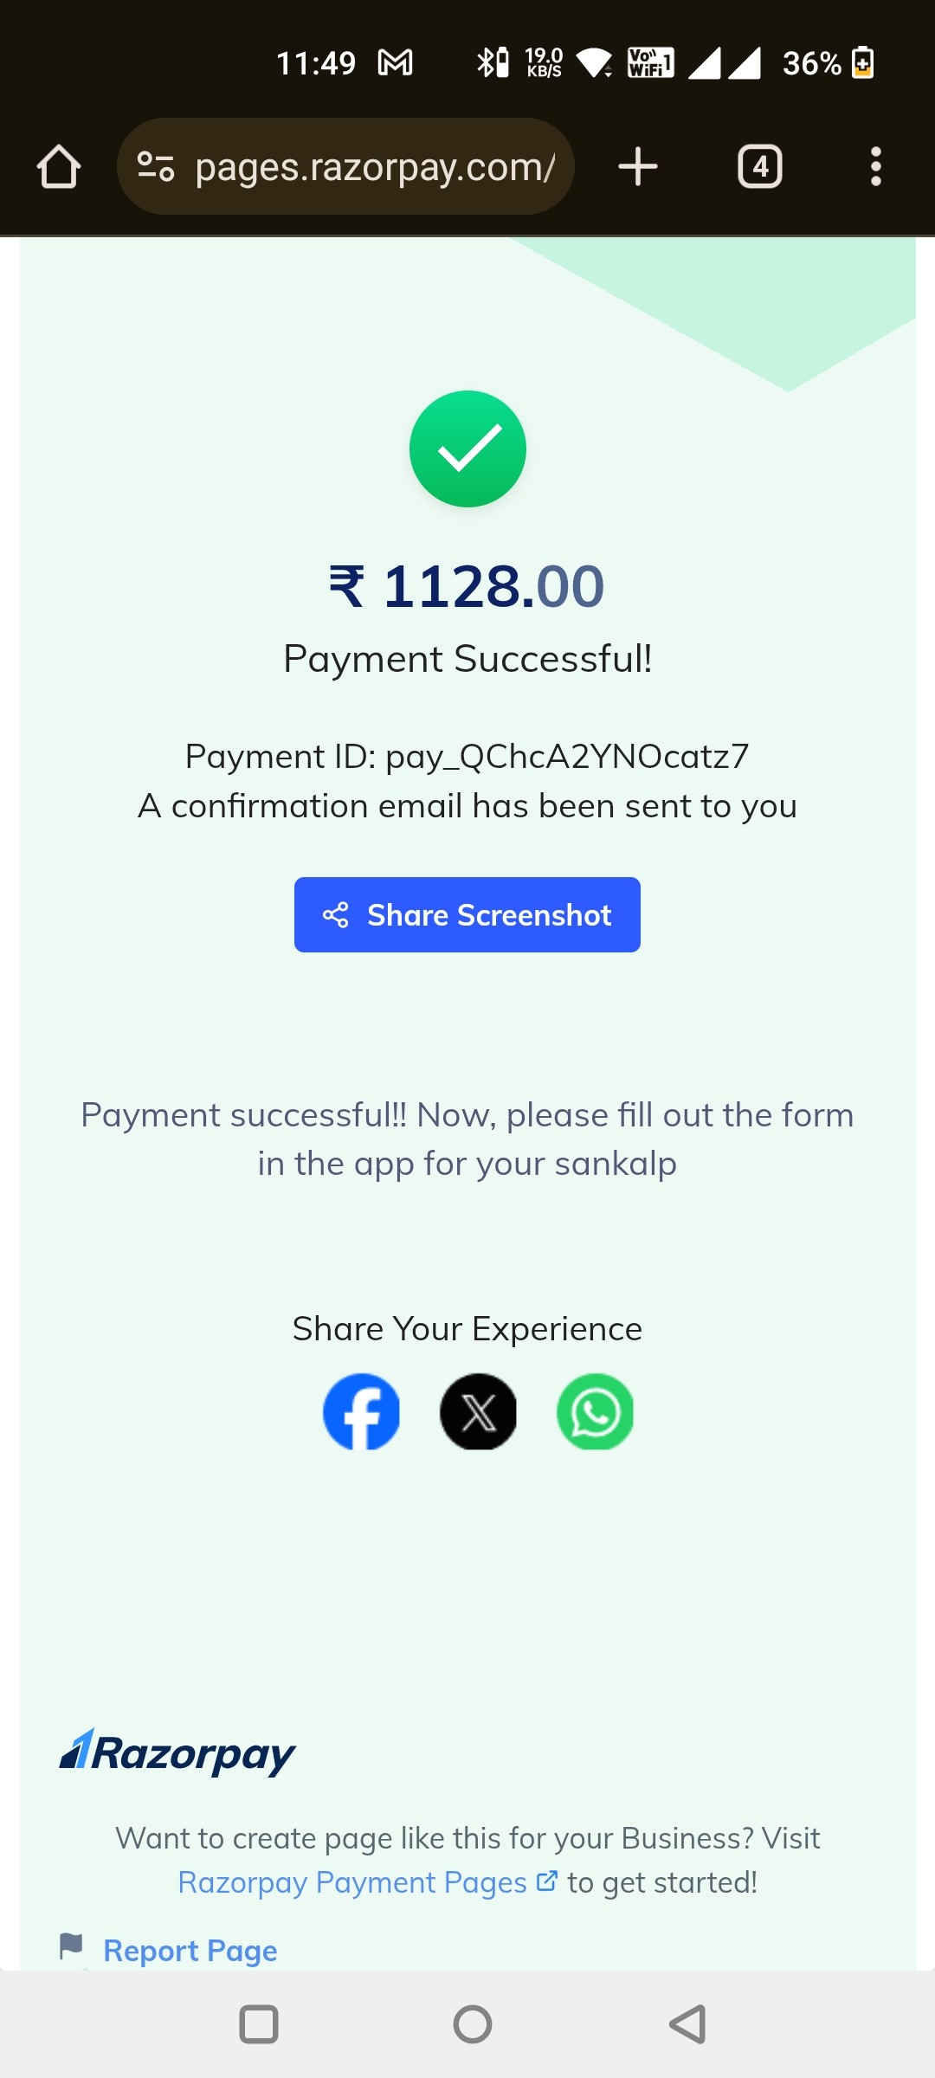Tap the Gmail notification icon in status bar
This screenshot has height=2078, width=935.
[396, 62]
